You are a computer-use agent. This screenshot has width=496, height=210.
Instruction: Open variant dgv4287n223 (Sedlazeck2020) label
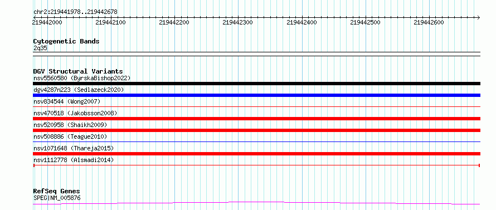click(x=79, y=90)
